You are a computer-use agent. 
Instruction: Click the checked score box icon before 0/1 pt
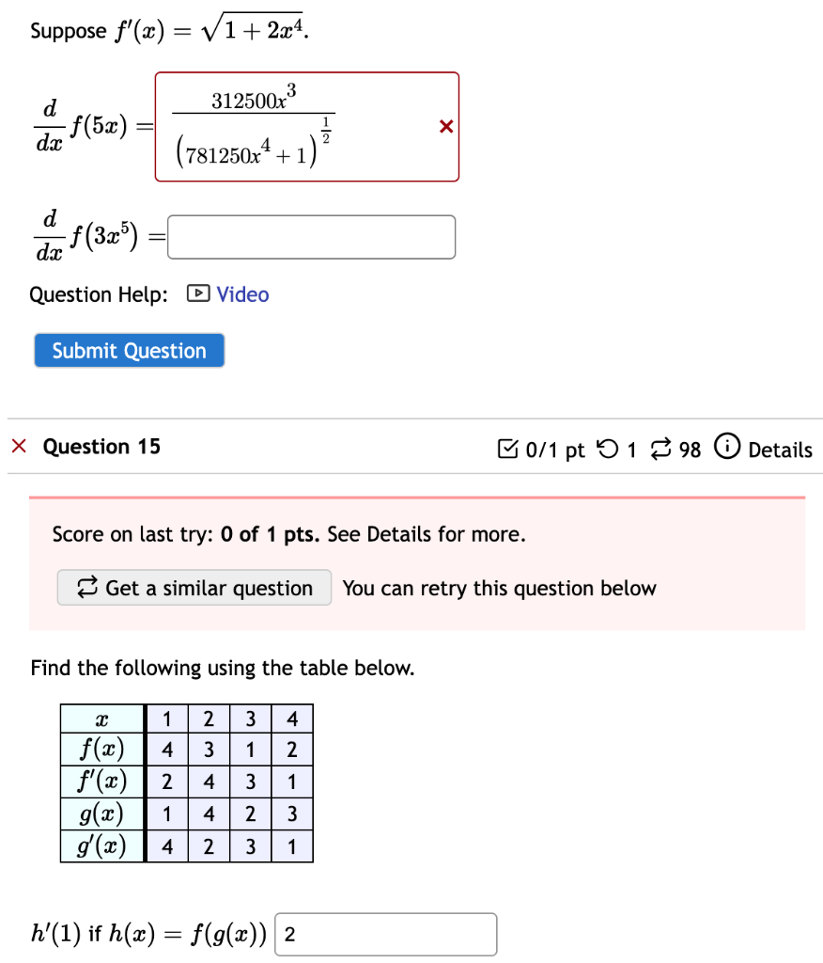[x=507, y=450]
